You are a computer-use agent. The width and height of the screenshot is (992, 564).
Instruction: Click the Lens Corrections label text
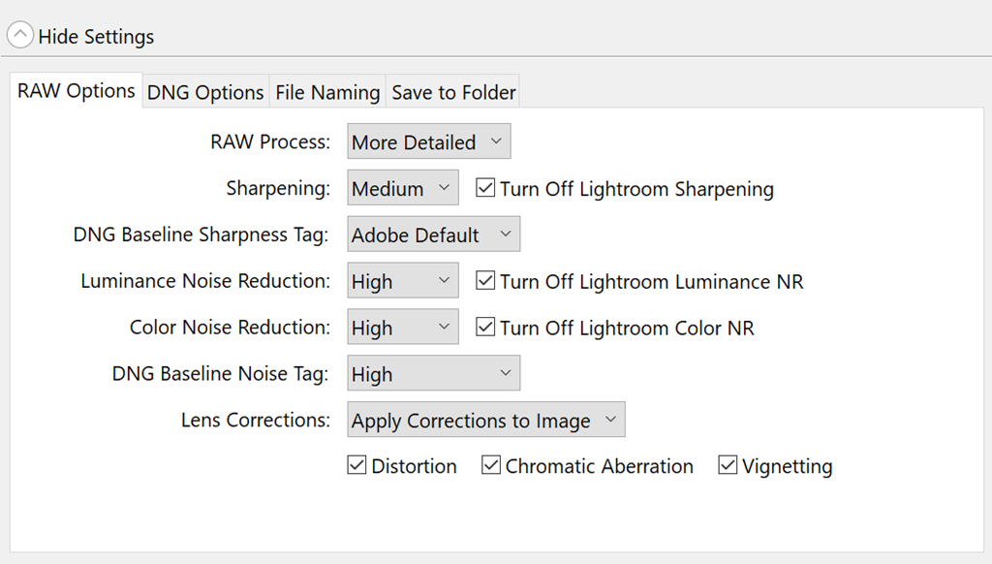pyautogui.click(x=255, y=421)
